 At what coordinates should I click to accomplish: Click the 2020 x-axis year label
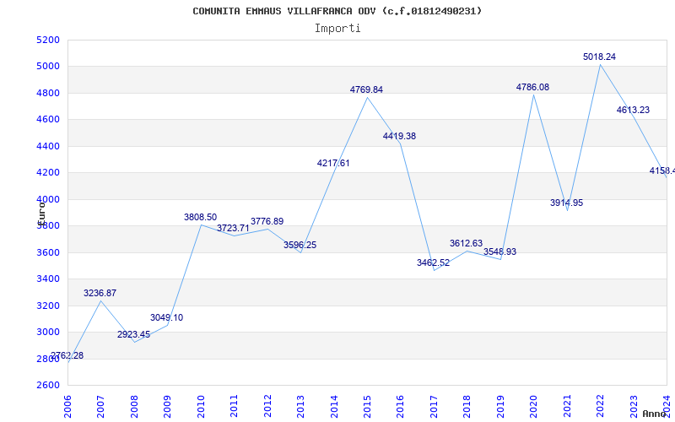534,407
